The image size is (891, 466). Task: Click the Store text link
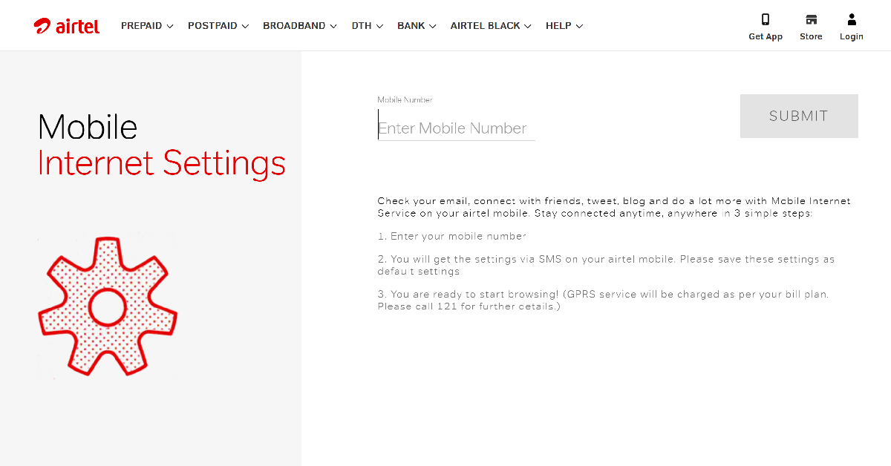point(811,37)
